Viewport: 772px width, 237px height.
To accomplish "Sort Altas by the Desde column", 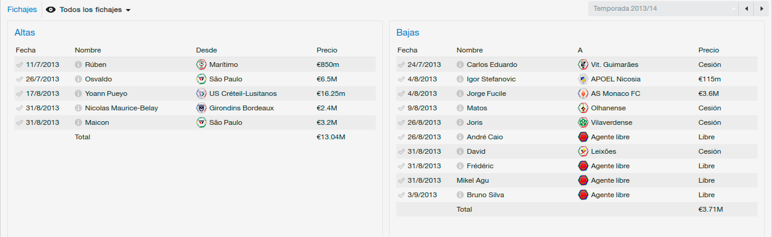I will point(206,50).
